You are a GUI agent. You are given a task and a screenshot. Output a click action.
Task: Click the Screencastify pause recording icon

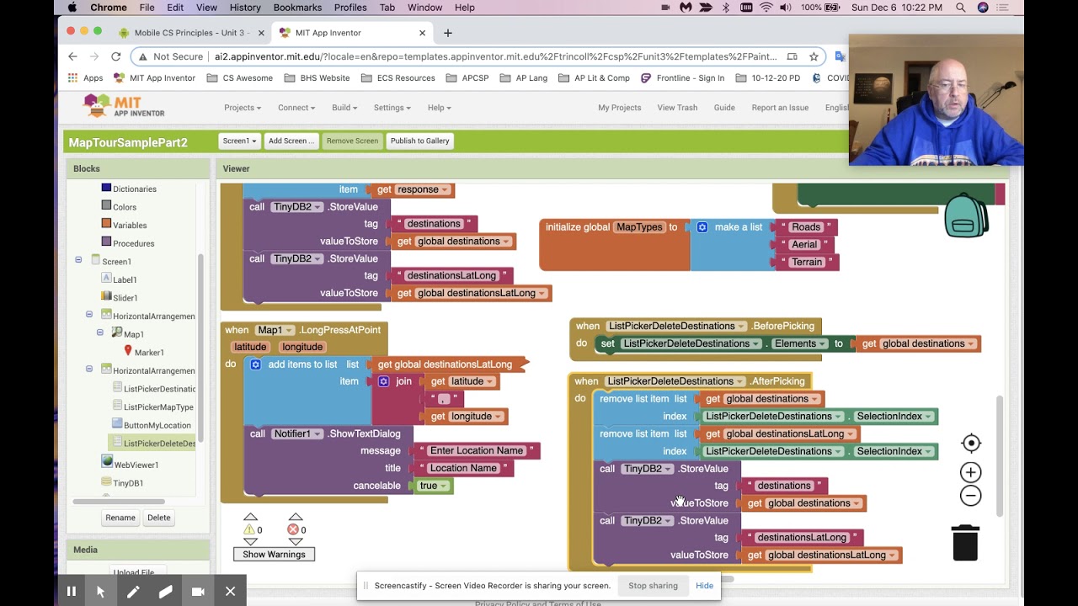(72, 592)
